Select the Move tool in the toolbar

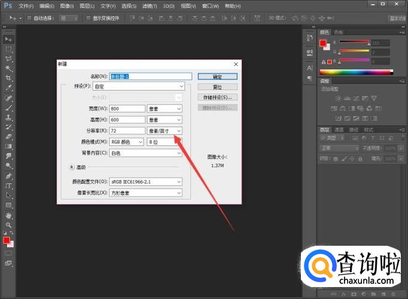point(8,39)
